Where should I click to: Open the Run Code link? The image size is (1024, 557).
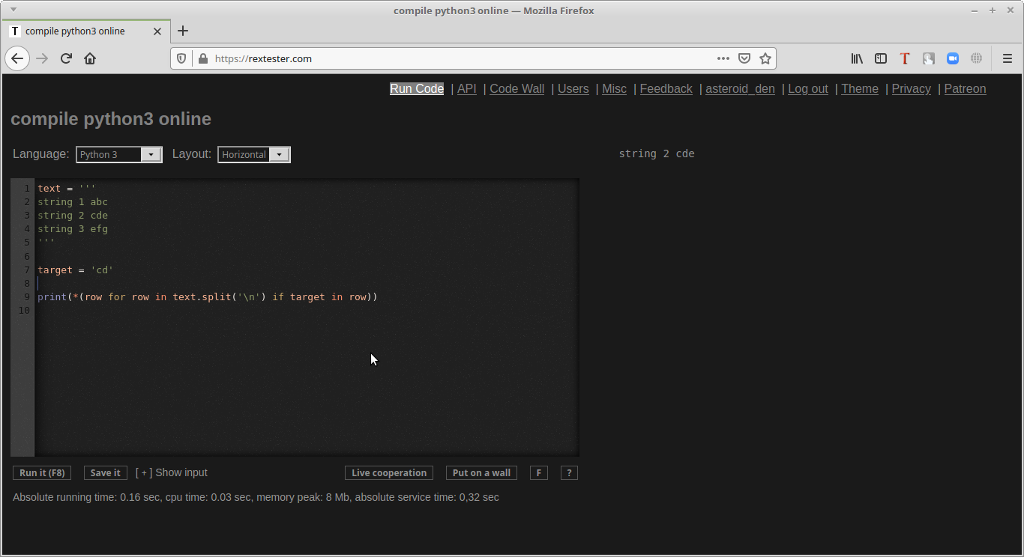click(x=417, y=88)
